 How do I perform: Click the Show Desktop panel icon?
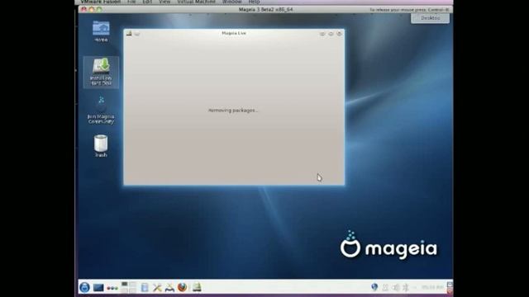pos(98,288)
